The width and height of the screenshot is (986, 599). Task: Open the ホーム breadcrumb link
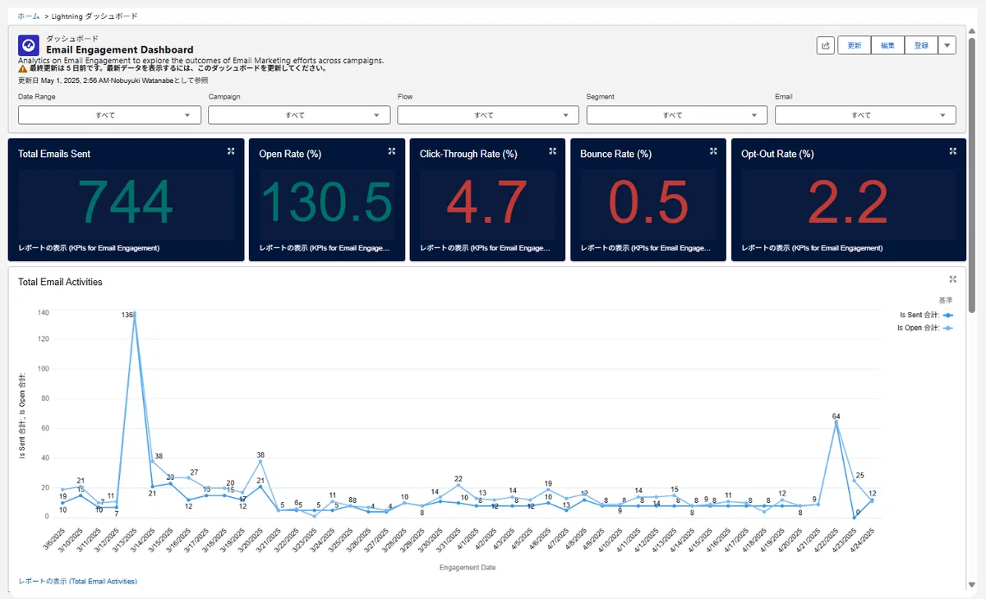(x=28, y=16)
